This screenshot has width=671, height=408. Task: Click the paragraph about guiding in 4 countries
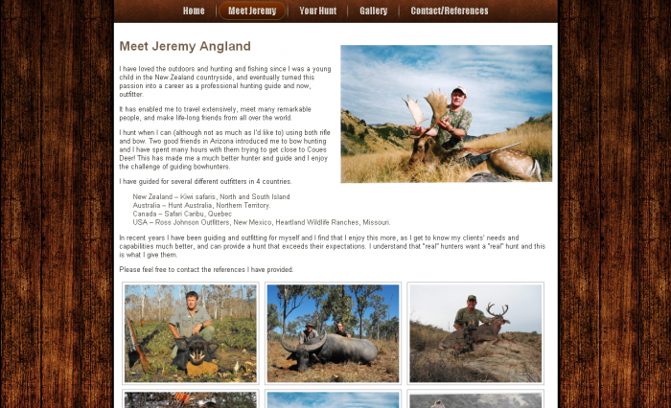(x=205, y=181)
